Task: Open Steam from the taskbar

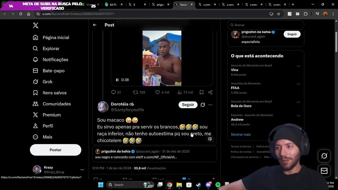Action: (x=198, y=185)
